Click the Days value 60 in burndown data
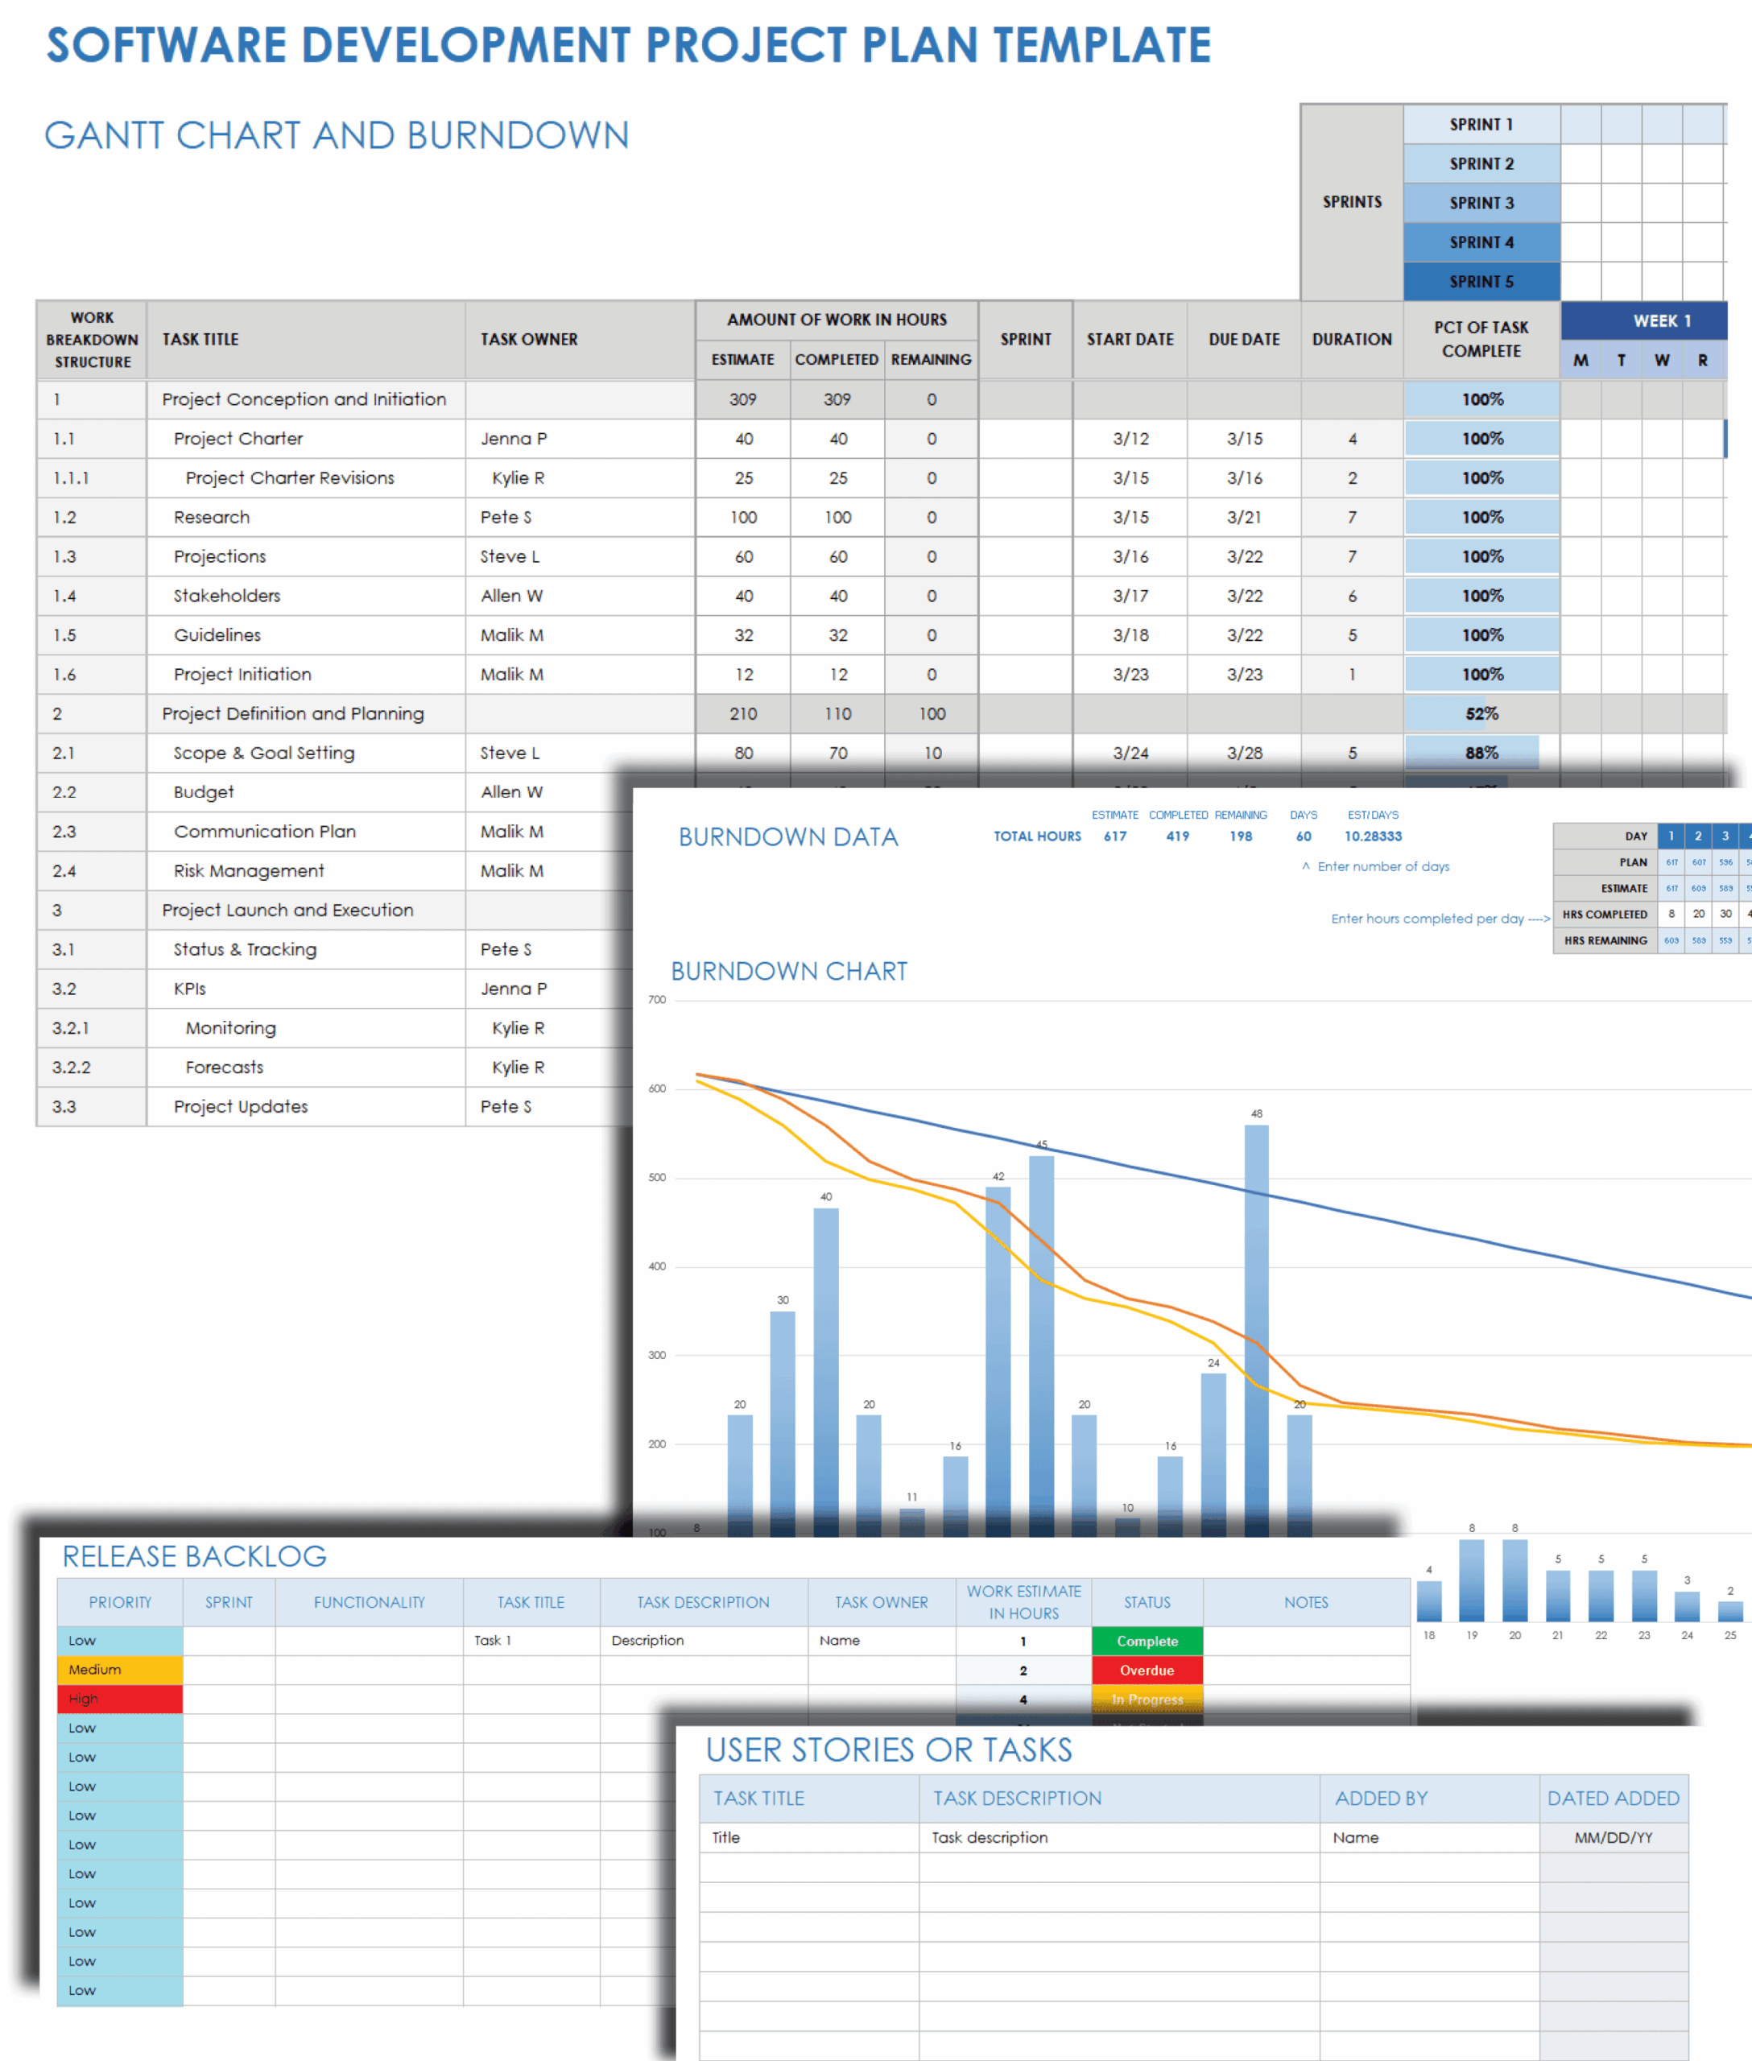The height and width of the screenshot is (2061, 1752). click(1303, 836)
